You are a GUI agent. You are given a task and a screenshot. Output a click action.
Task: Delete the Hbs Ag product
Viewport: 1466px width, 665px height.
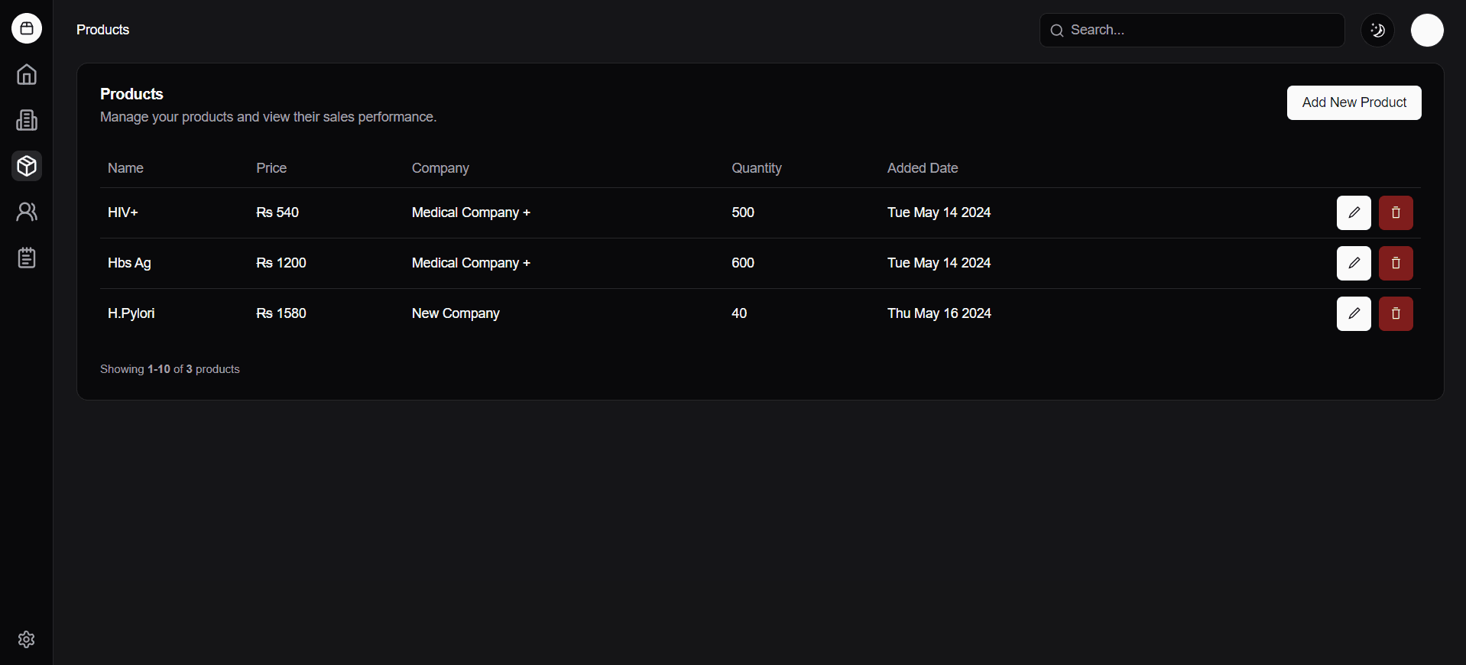[1396, 263]
